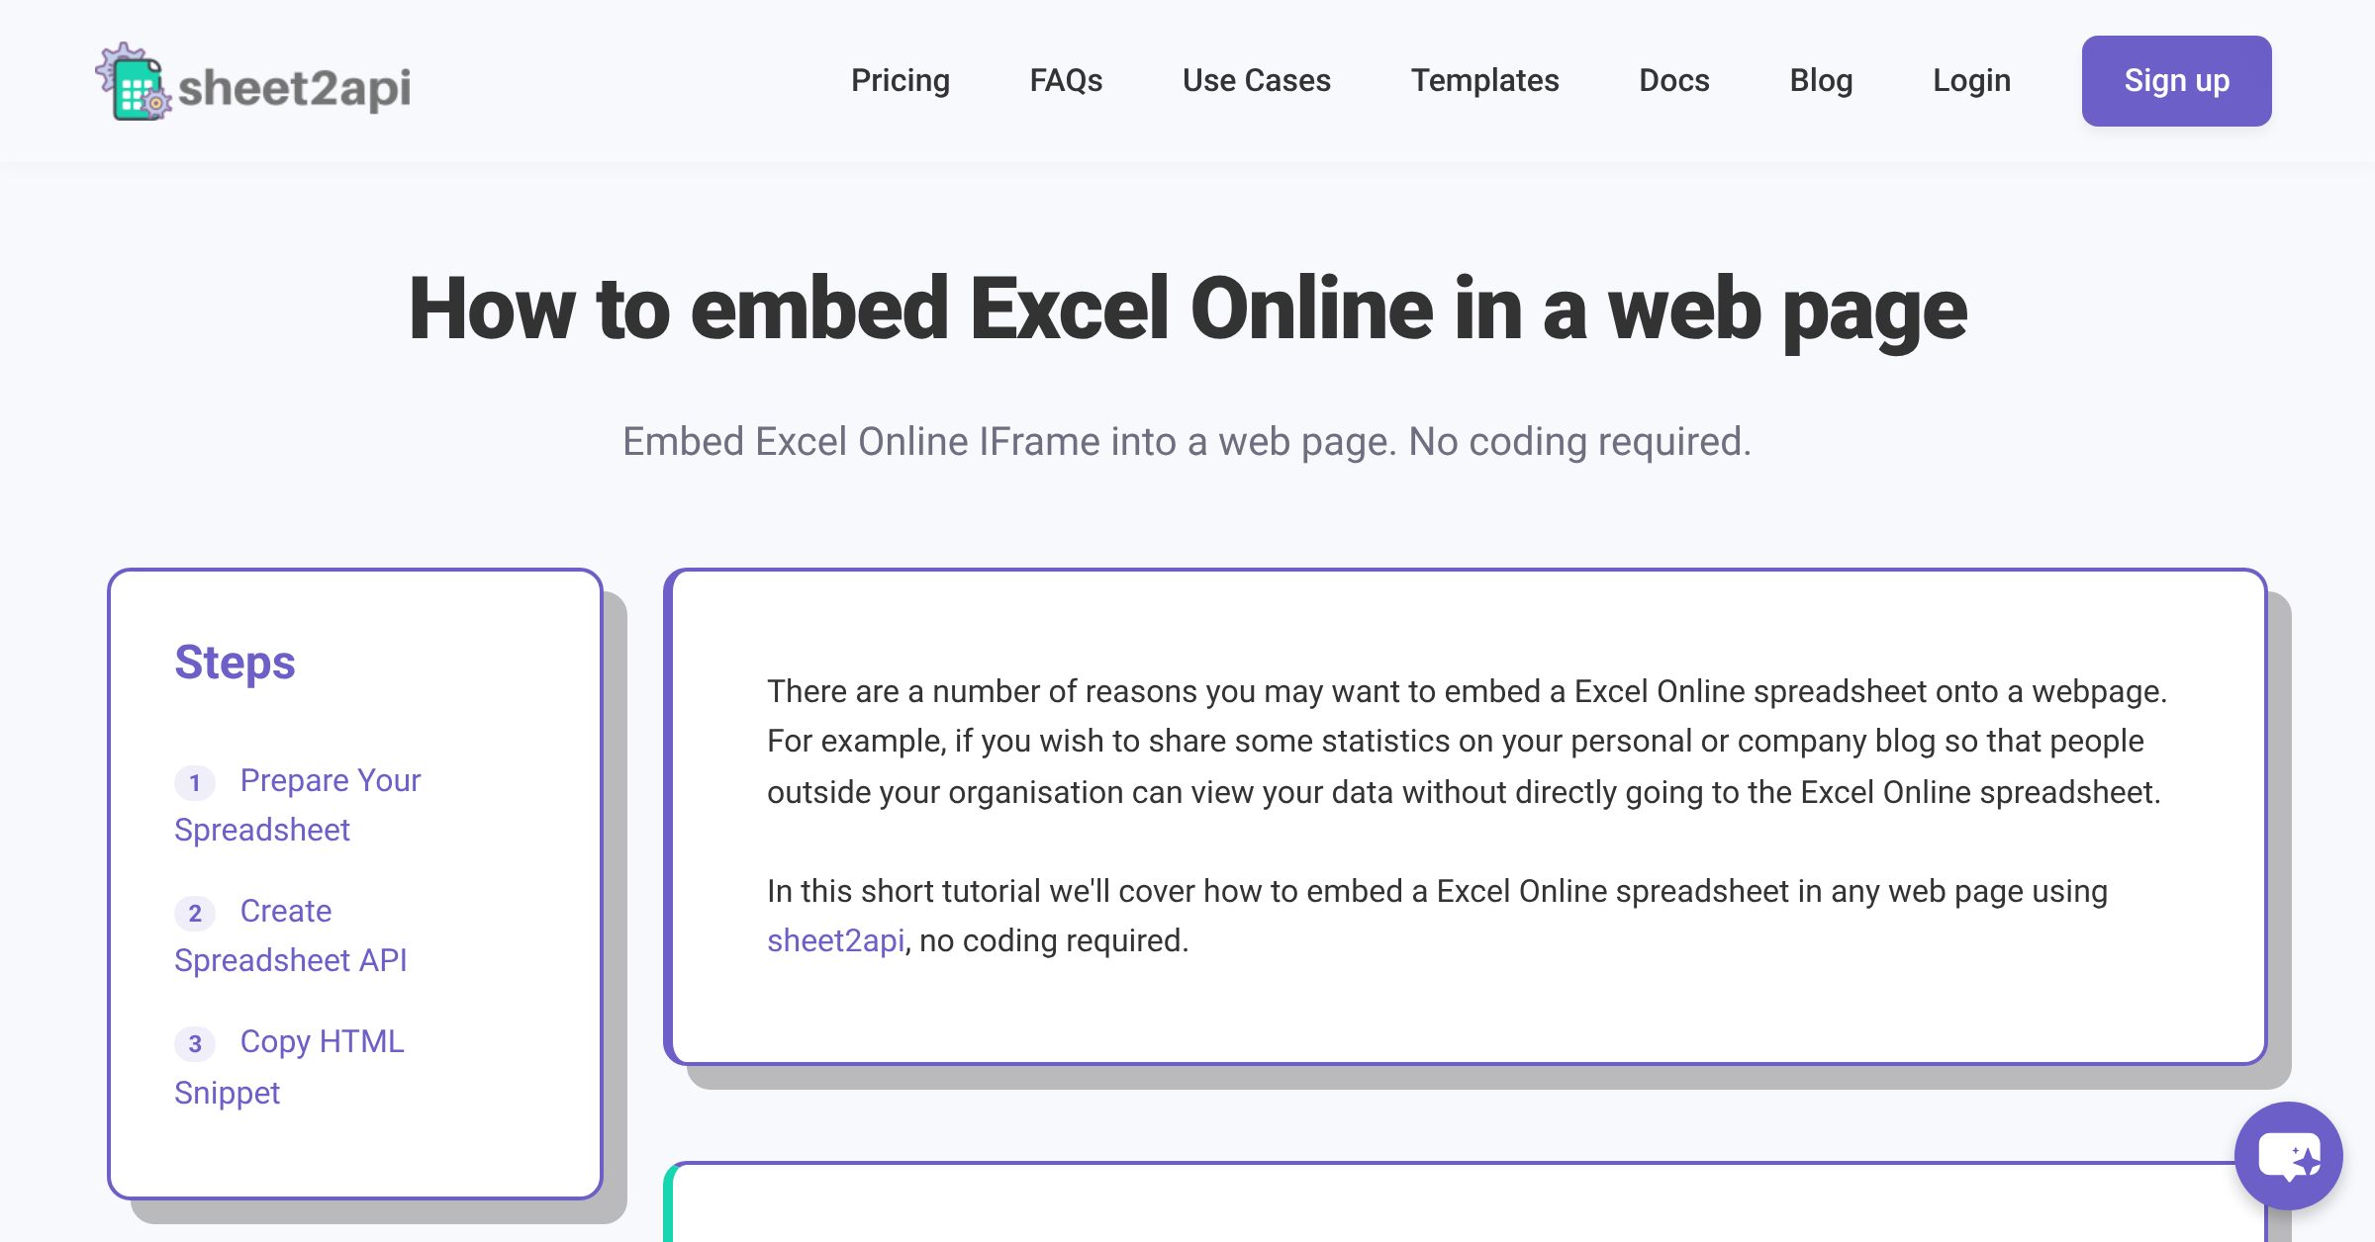Click the sparkle chat bubble icon
This screenshot has height=1242, width=2375.
point(2289,1155)
